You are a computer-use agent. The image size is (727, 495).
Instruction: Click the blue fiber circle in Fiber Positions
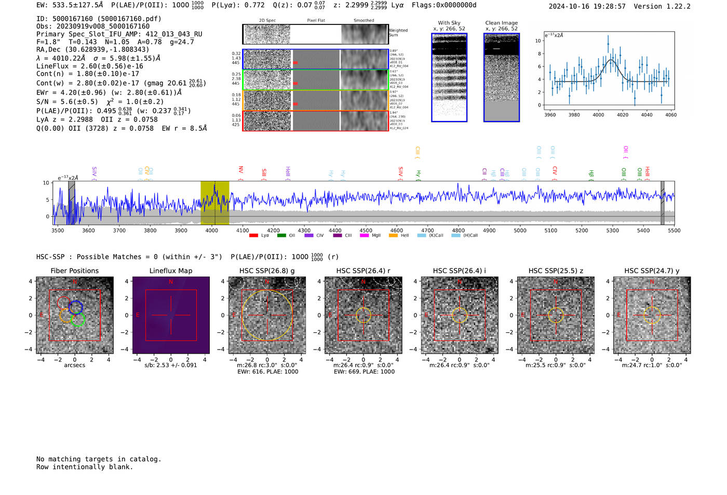tap(76, 307)
